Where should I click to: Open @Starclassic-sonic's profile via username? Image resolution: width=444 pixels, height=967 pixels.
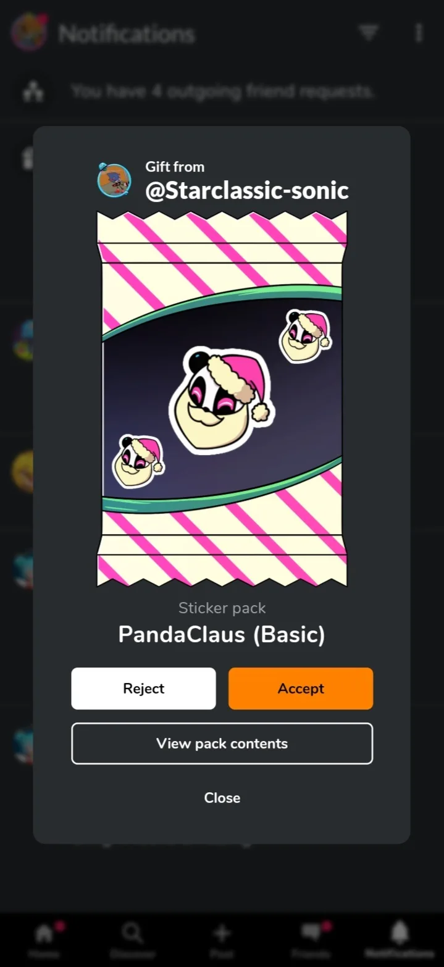pyautogui.click(x=247, y=190)
